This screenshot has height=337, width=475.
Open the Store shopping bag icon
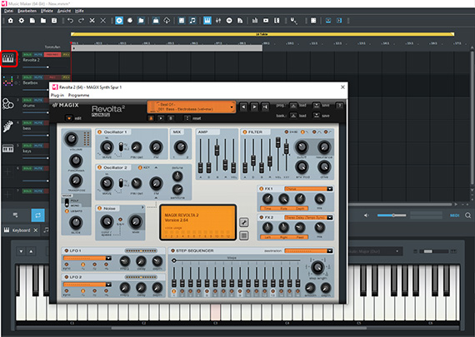coord(156,21)
